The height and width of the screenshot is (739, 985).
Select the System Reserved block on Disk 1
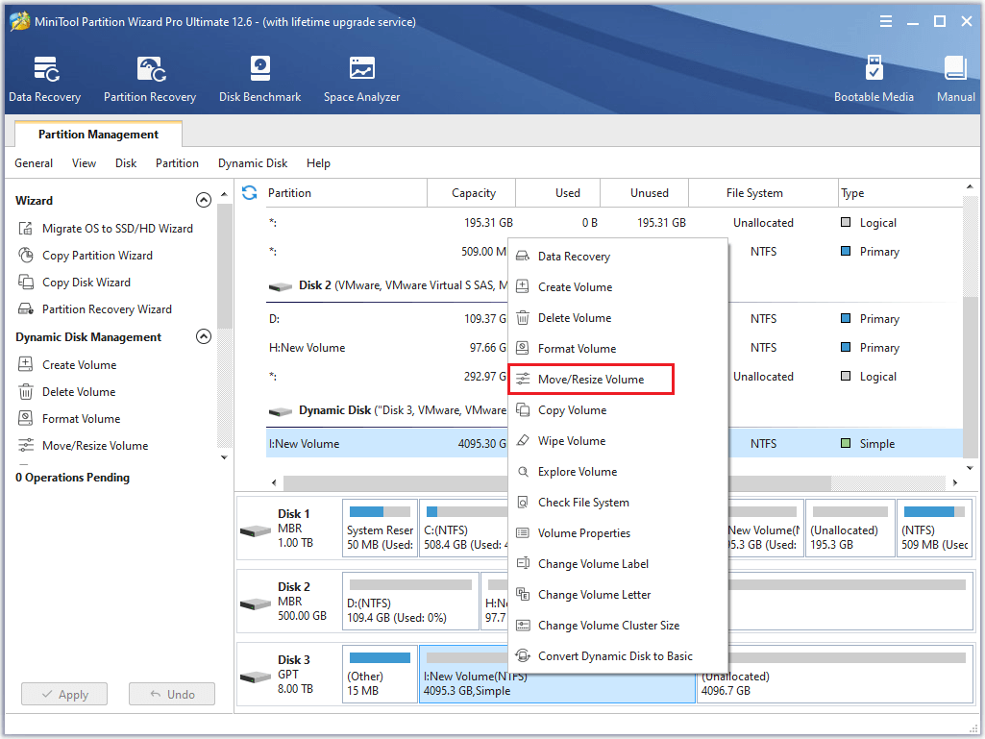(380, 528)
